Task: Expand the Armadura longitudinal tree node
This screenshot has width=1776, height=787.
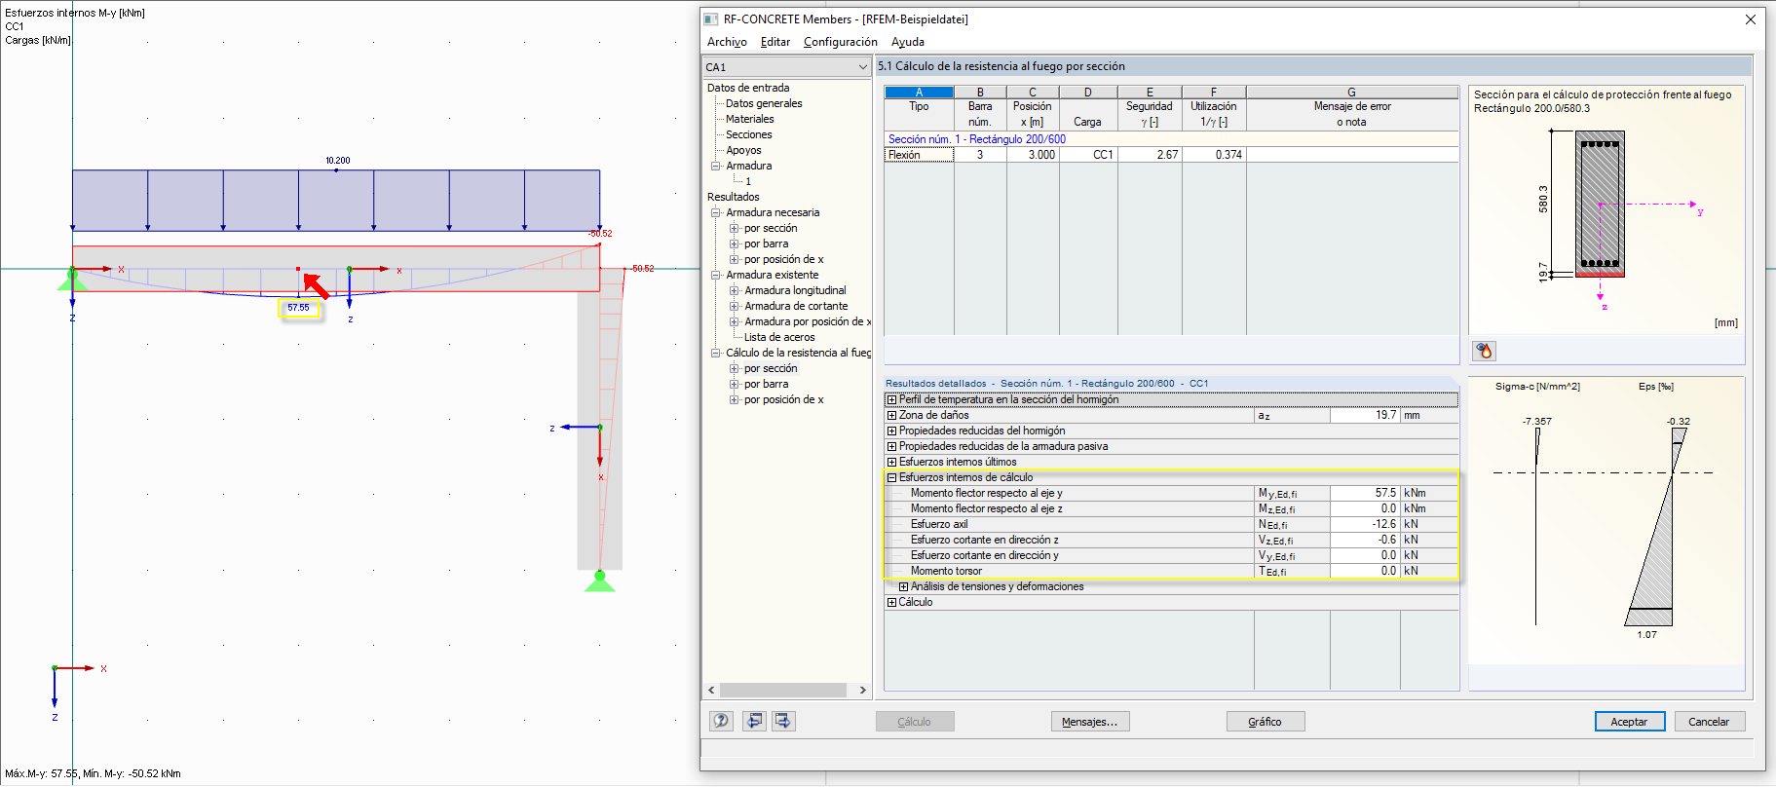Action: tap(735, 290)
